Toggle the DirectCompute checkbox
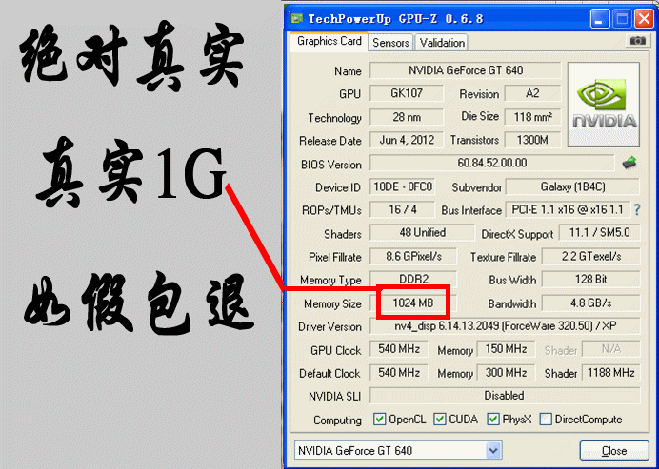The image size is (659, 469). coord(546,419)
